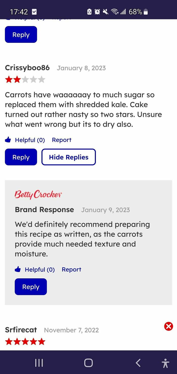
Task: Tap the 17:42 clock display
Action: click(x=19, y=11)
